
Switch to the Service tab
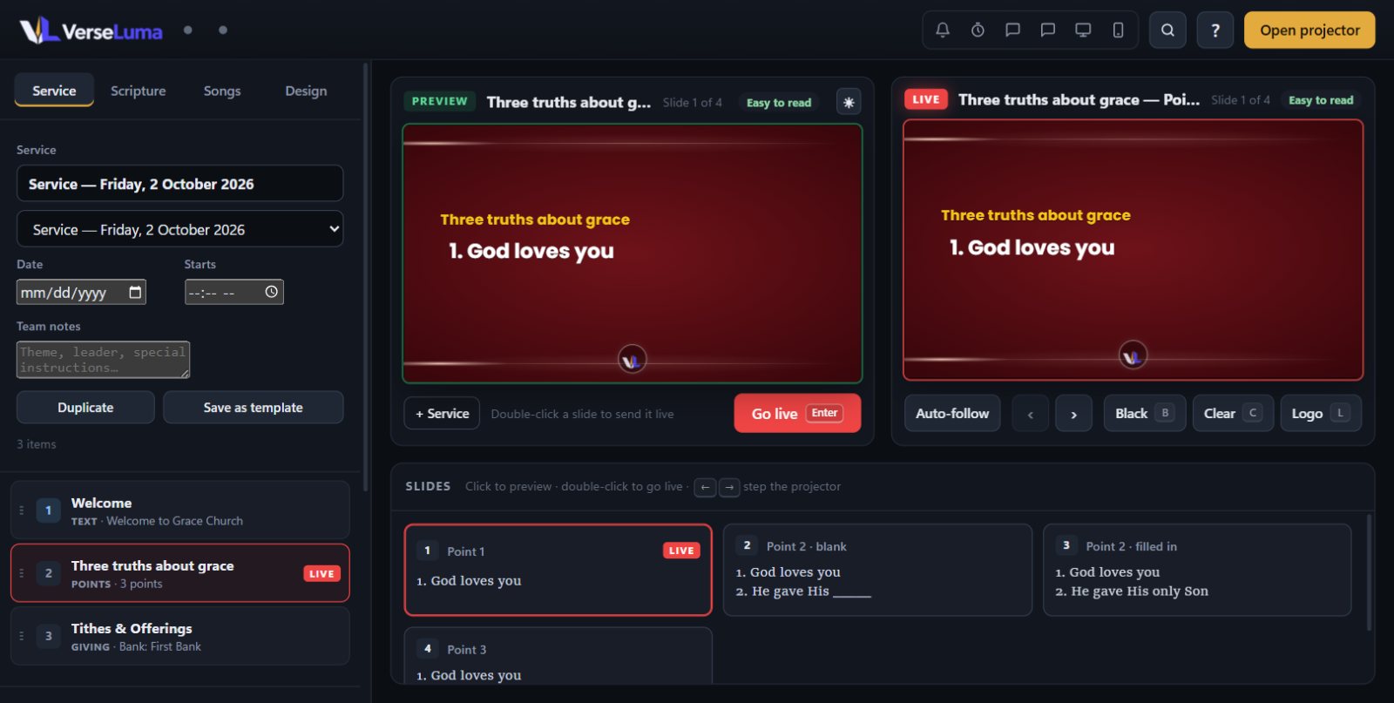[54, 91]
